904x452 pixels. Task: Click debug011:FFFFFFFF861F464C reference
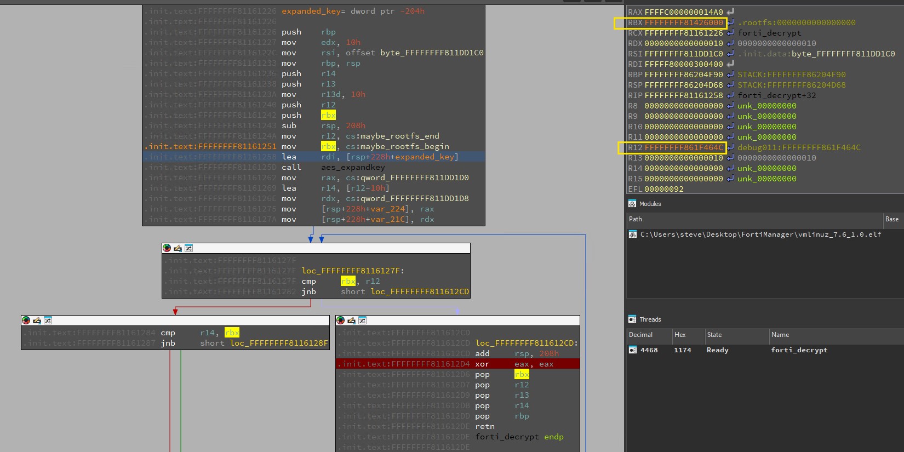[799, 147]
